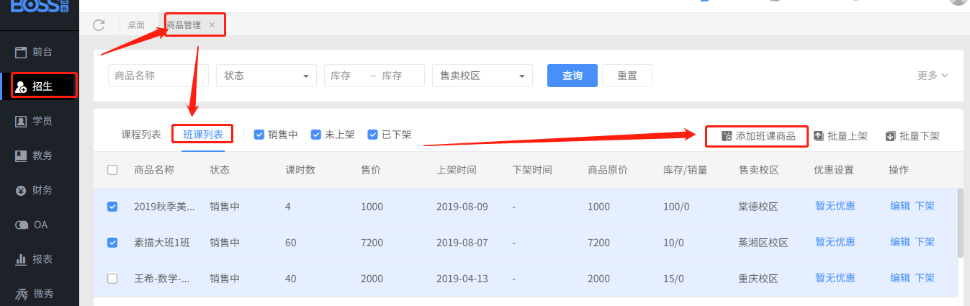Open 暂无优惠 for the 蒸湘区校区 row

pyautogui.click(x=835, y=242)
